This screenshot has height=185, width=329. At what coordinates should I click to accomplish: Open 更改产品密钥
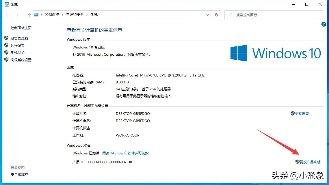coord(310,162)
